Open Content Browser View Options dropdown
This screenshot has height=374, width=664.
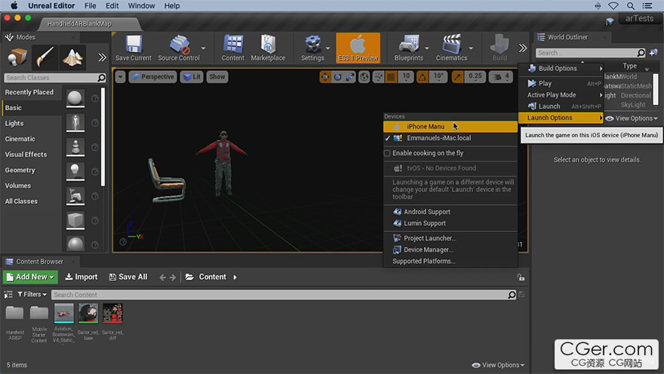click(498, 365)
